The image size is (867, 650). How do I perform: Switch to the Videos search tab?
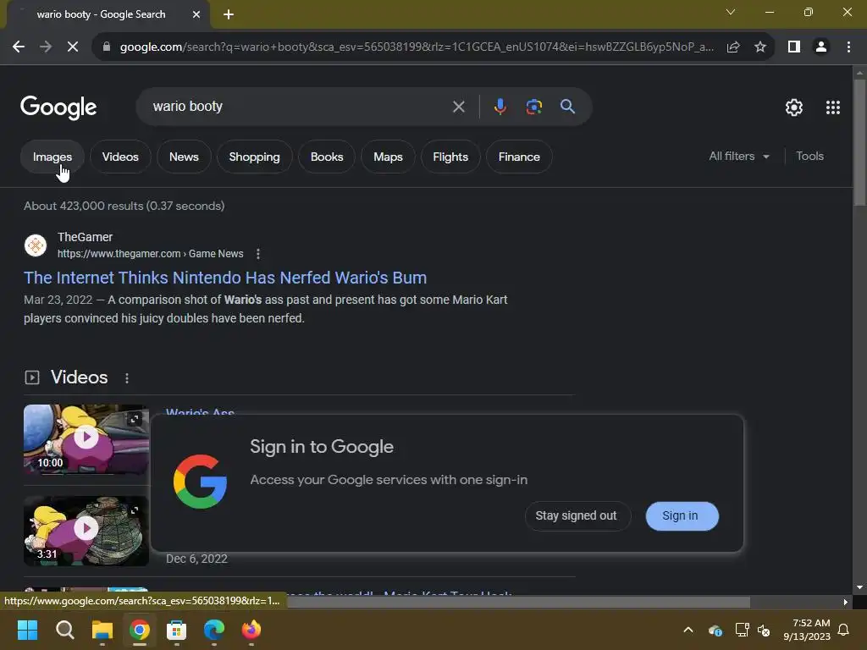click(x=120, y=157)
